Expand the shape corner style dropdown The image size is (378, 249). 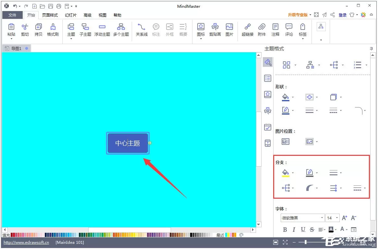(x=365, y=110)
